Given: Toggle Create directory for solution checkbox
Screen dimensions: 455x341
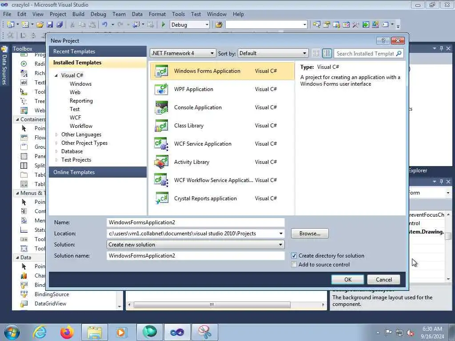Looking at the screenshot, I should (294, 256).
